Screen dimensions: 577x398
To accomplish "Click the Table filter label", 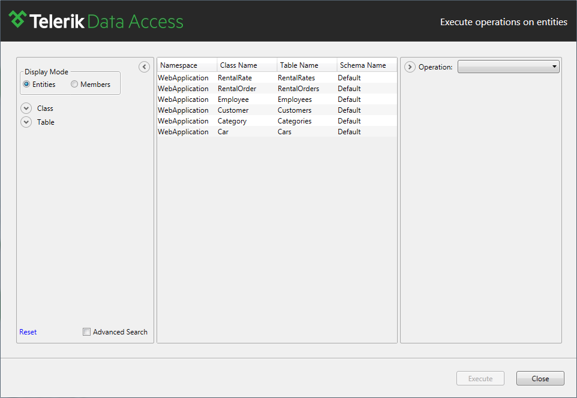I will coord(46,122).
